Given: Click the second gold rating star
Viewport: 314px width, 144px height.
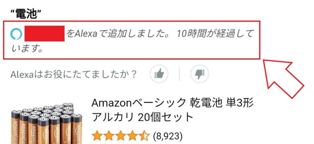Looking at the screenshot, I should click(x=109, y=136).
